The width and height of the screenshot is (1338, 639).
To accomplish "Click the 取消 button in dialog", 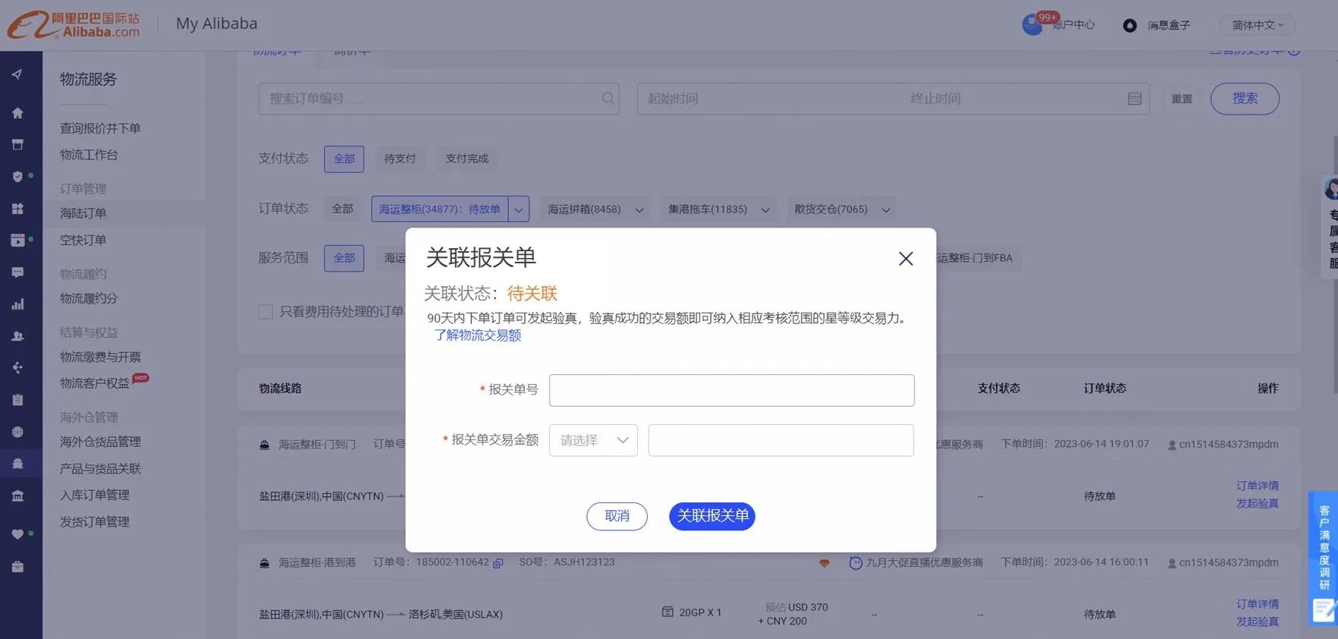I will [x=617, y=516].
